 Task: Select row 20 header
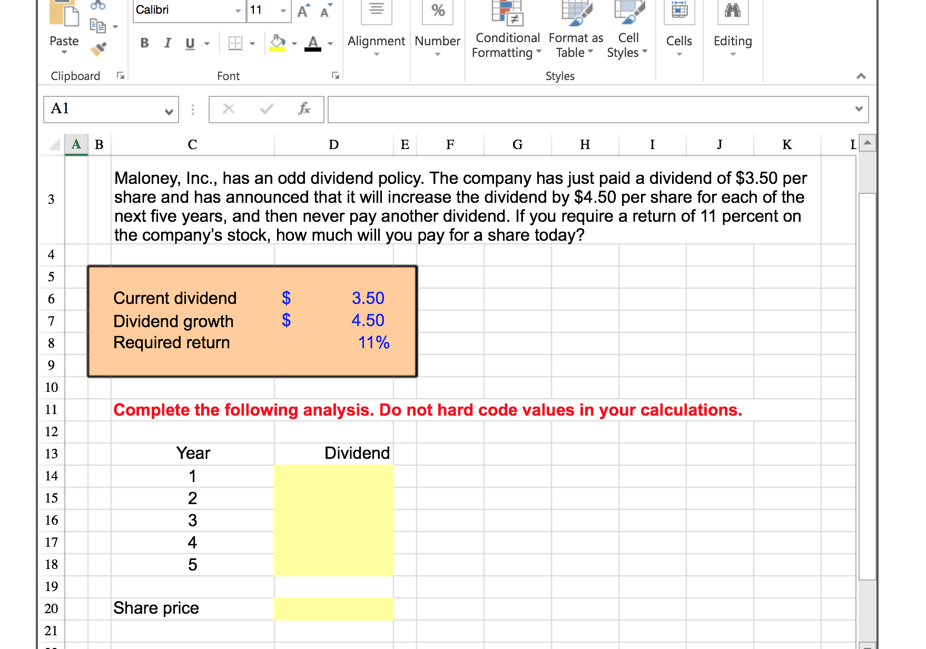click(x=51, y=609)
